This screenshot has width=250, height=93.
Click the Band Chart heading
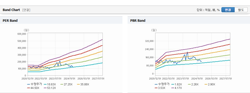(x=11, y=10)
